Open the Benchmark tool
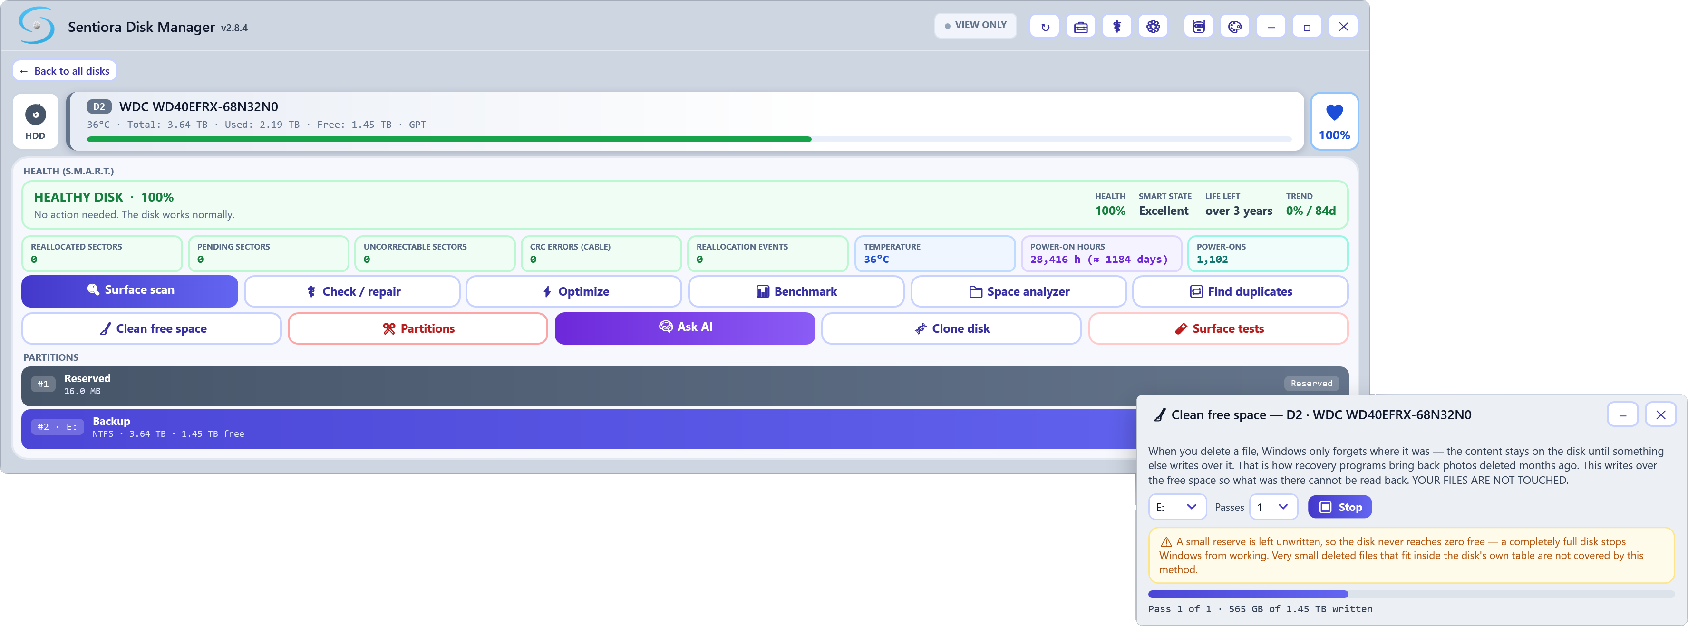The height and width of the screenshot is (626, 1688). (796, 291)
